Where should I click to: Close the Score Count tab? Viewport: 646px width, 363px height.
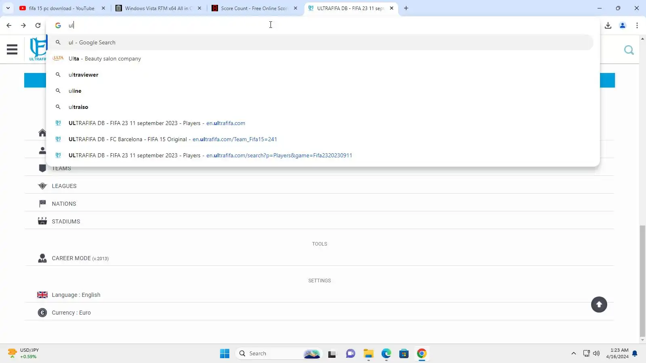[x=296, y=8]
